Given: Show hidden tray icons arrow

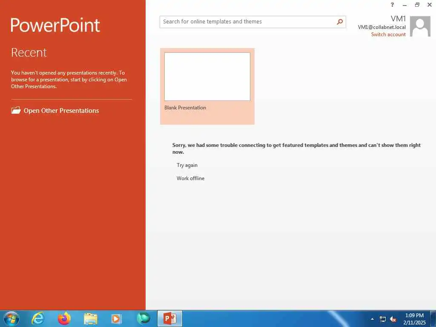Looking at the screenshot, I should click(372, 319).
